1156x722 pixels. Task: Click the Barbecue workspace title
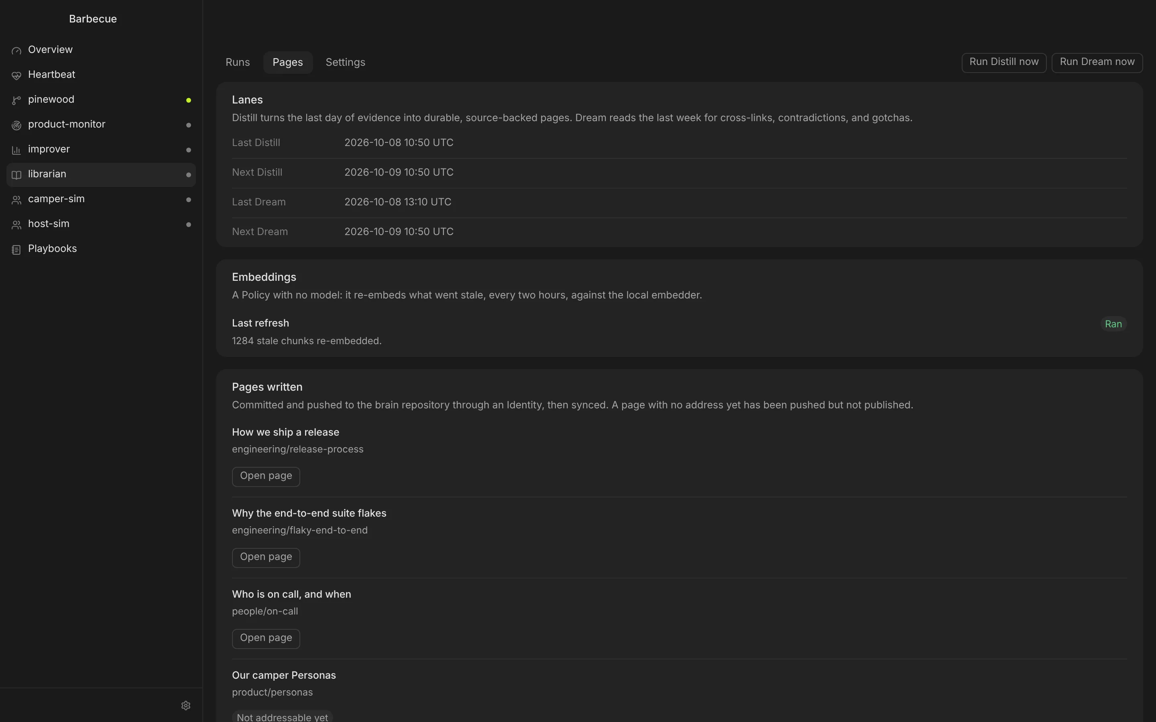coord(93,19)
